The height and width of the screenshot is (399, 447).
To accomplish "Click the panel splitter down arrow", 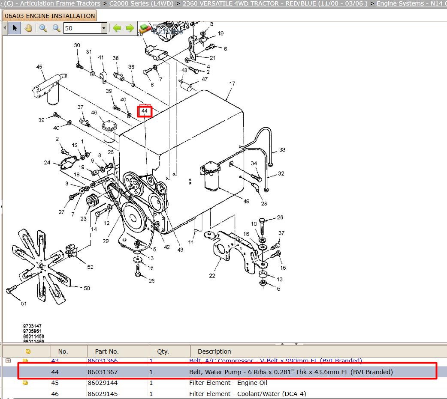I will 296,344.
